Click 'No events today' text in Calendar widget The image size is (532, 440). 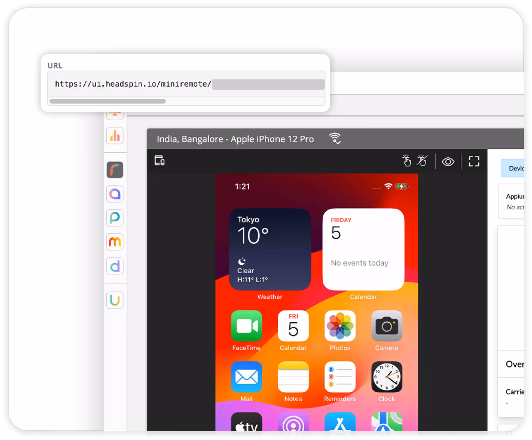tap(360, 263)
